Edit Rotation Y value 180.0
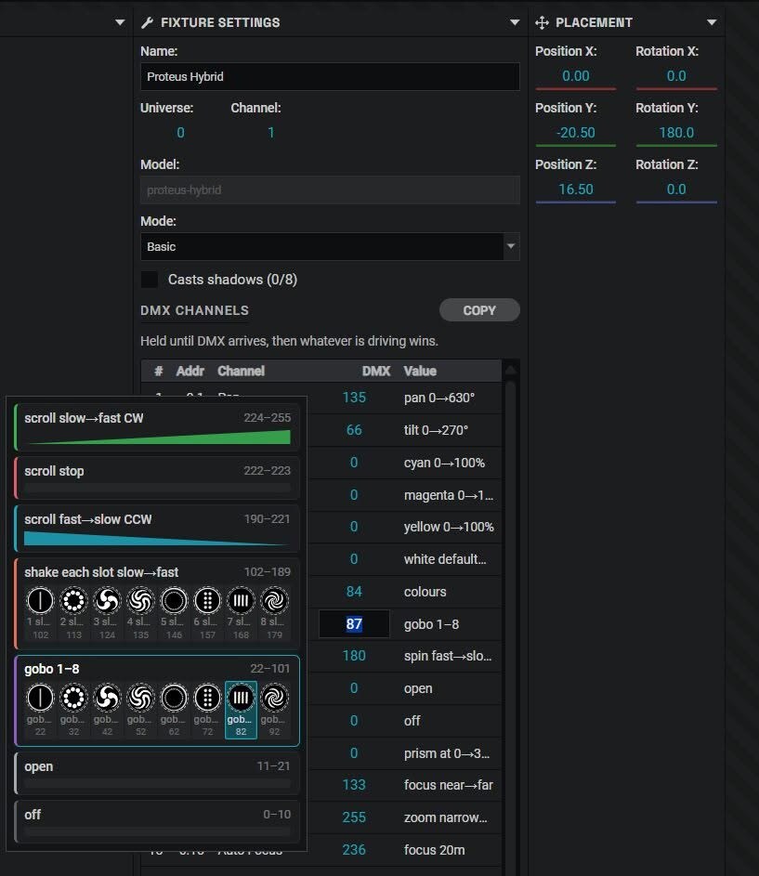 676,133
